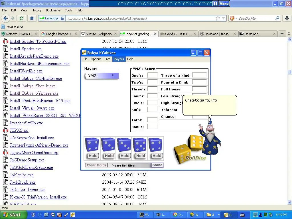
Task: Click the JTPXS.zip archive file icon
Action: 6,130
